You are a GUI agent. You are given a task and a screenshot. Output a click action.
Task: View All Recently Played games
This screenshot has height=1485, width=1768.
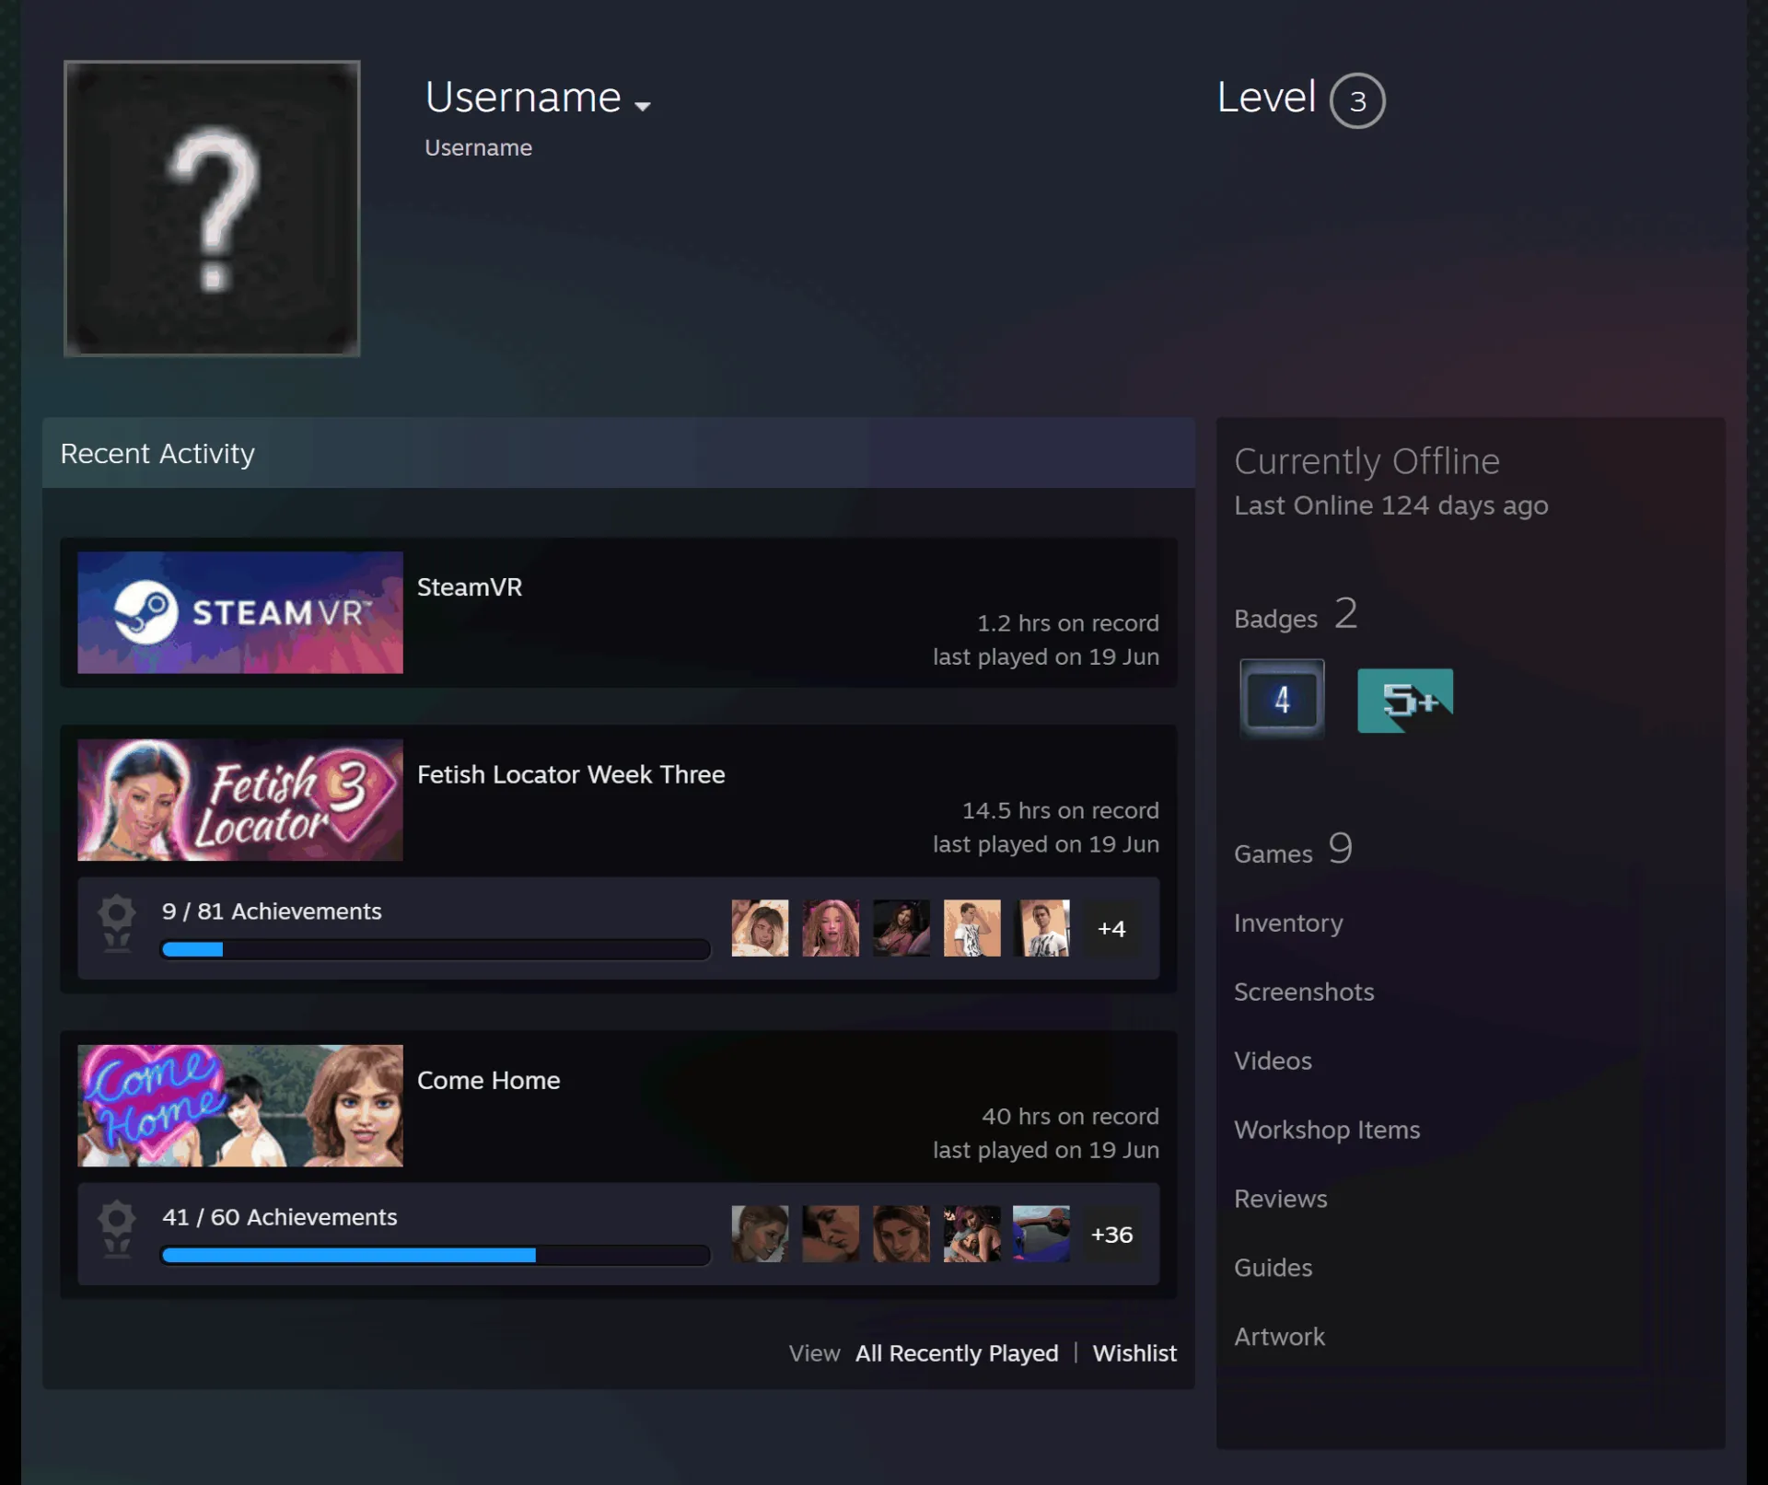957,1353
